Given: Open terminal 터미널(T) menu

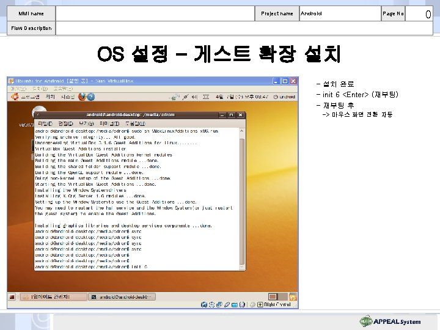Looking at the screenshot, I should pyautogui.click(x=109, y=123).
